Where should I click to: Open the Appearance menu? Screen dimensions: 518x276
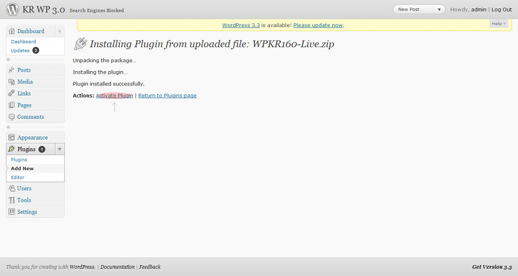coord(32,138)
